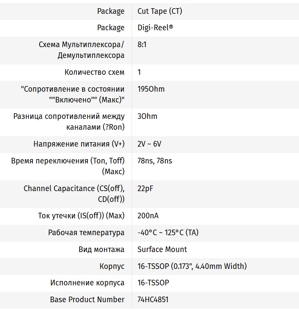Image resolution: width=299 pixels, height=310 pixels.
Task: Select the 195Ohm resistance value
Action: tap(151, 89)
